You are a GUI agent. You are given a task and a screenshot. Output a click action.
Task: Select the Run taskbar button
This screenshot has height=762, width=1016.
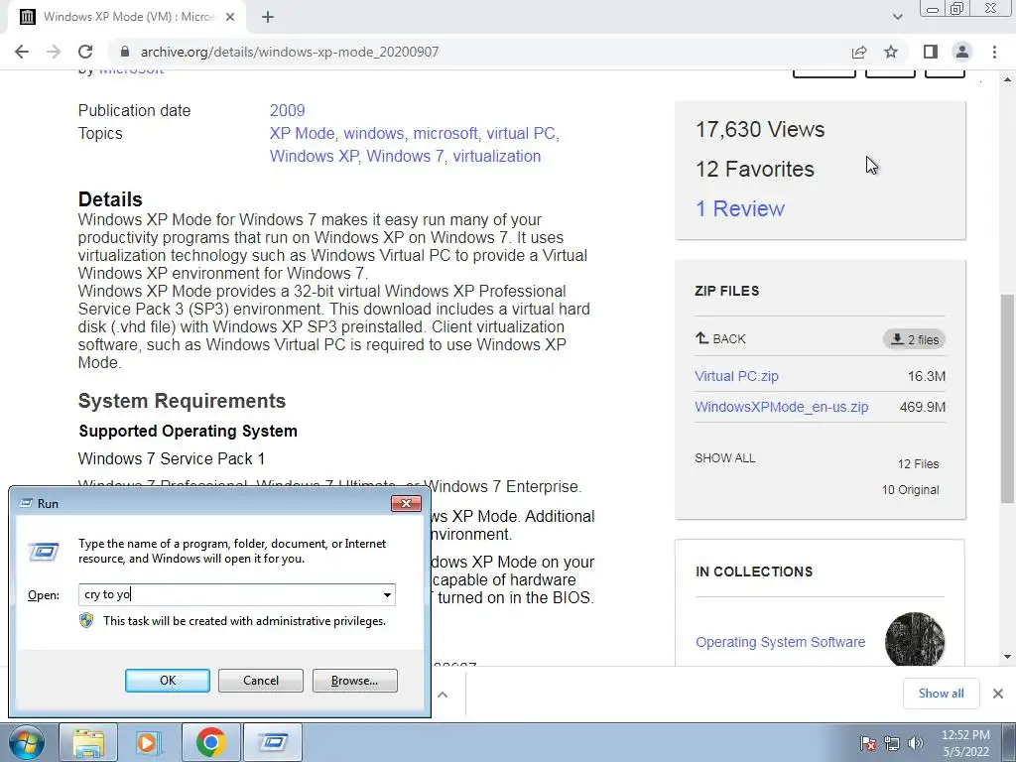273,742
